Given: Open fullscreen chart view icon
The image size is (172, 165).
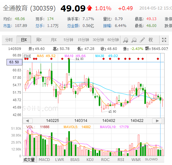Looking at the screenshot, I should pyautogui.click(x=164, y=40).
